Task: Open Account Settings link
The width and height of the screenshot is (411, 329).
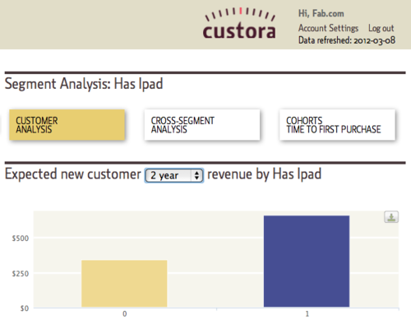Action: click(x=328, y=28)
